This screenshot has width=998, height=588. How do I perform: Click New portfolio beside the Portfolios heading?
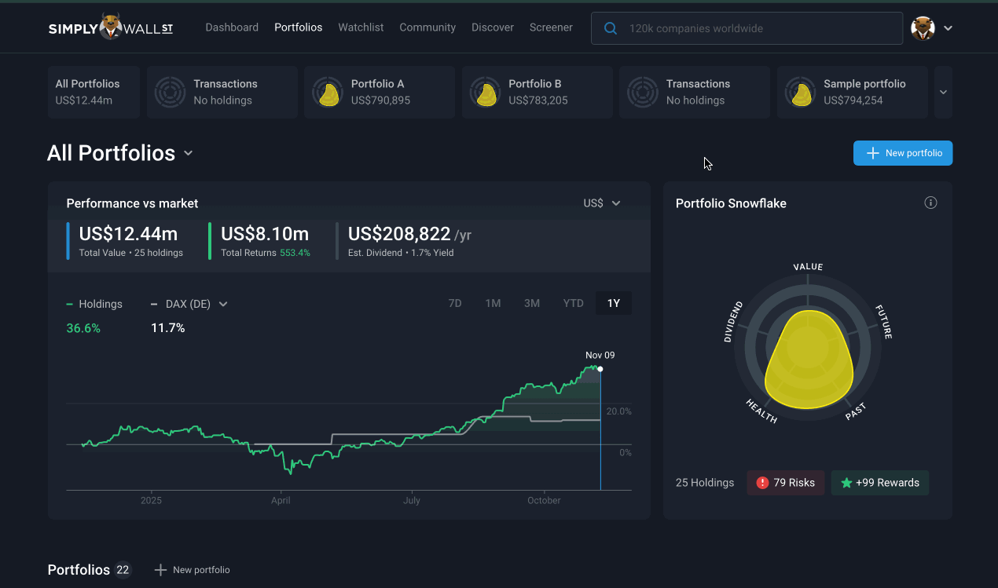point(192,569)
